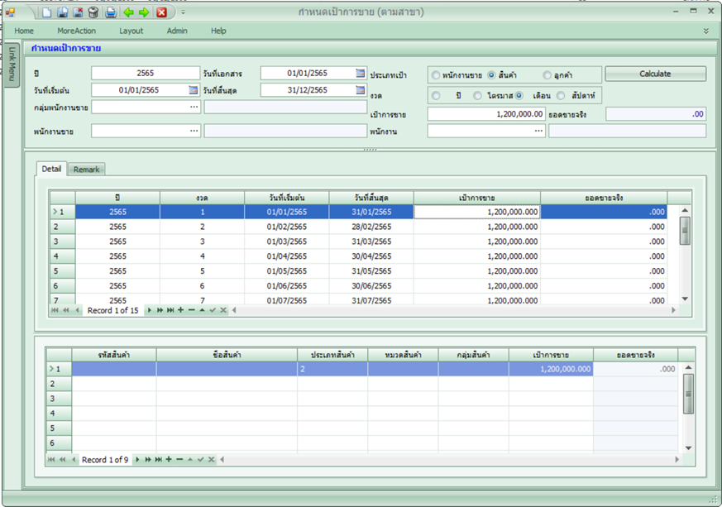Viewport: 722px width, 507px height.
Task: Open the calendar picker for วันที่สิ้นสุด
Action: [x=360, y=90]
